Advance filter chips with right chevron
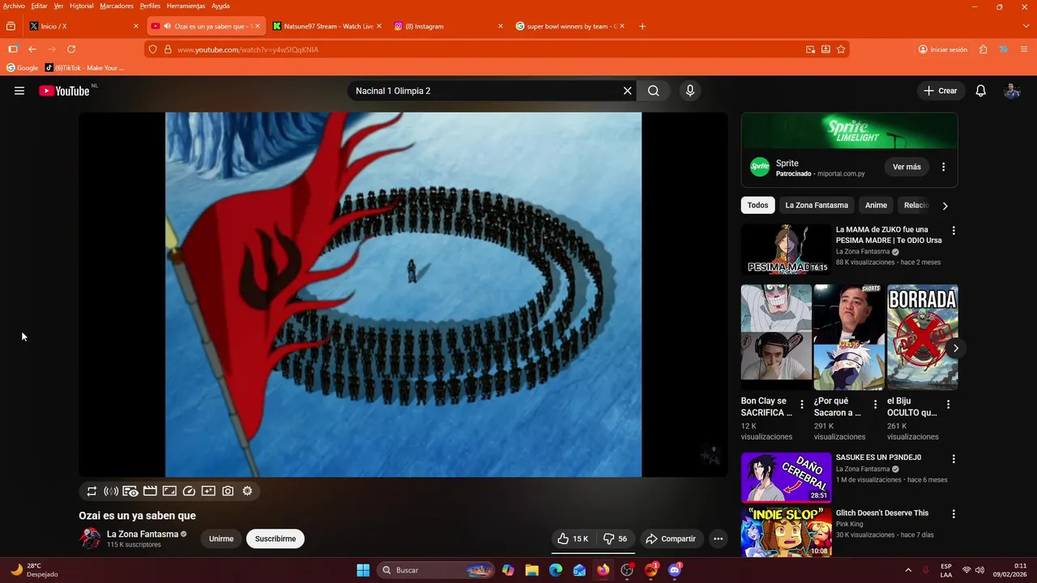The height and width of the screenshot is (583, 1037). click(945, 206)
